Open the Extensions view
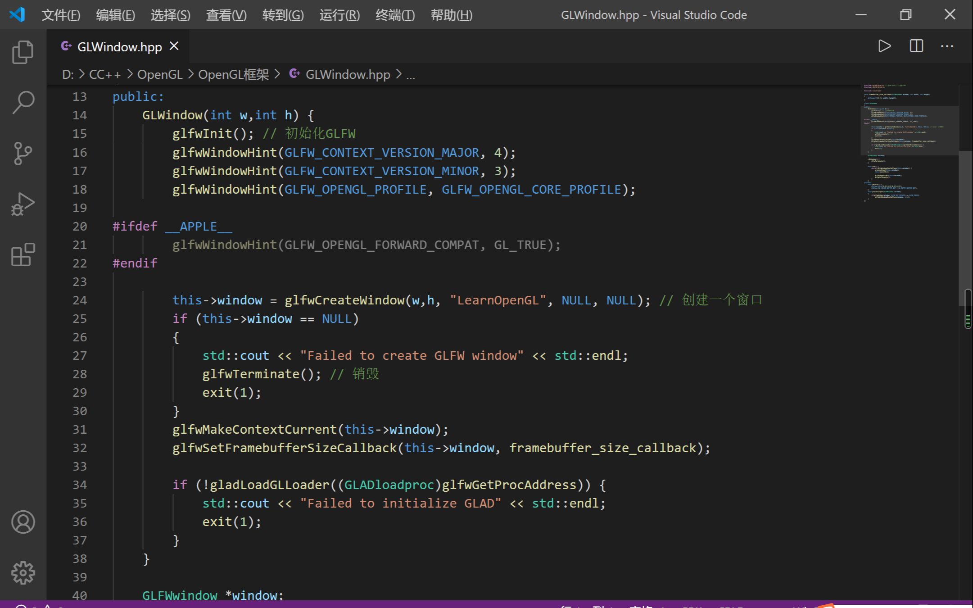The width and height of the screenshot is (973, 608). coord(23,255)
